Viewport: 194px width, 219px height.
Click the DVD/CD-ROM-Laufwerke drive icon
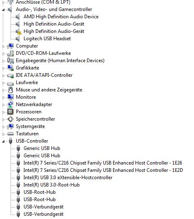click(x=11, y=53)
